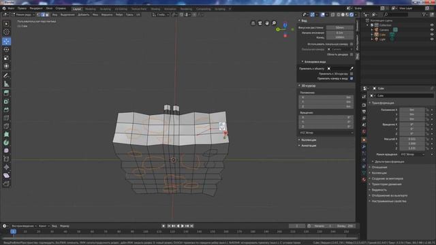The image size is (436, 245).
Task: Select the Extrude Region tool
Action: tap(6, 93)
